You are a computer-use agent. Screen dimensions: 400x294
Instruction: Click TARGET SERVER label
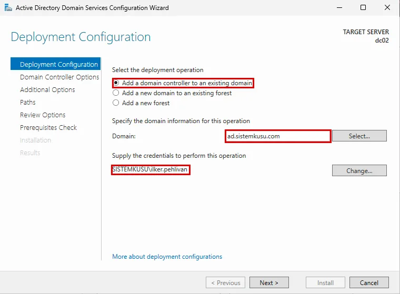(366, 32)
